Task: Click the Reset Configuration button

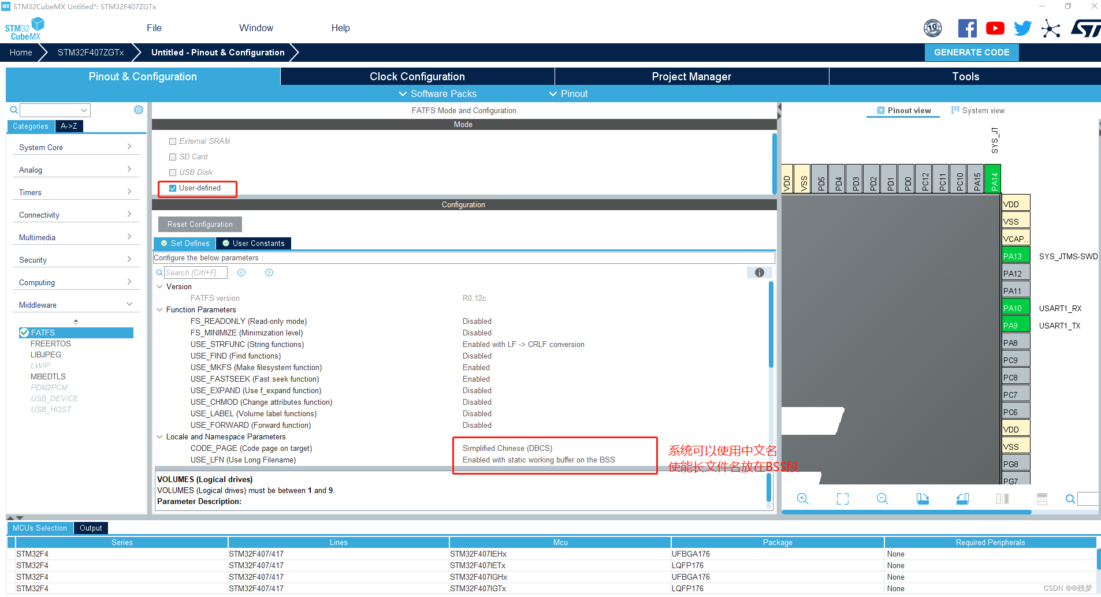Action: [x=200, y=224]
